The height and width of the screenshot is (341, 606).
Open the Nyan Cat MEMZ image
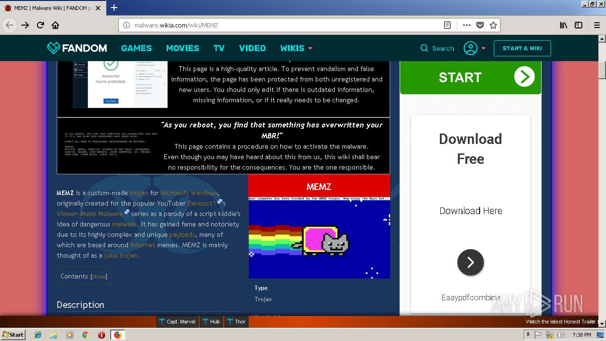click(x=319, y=237)
